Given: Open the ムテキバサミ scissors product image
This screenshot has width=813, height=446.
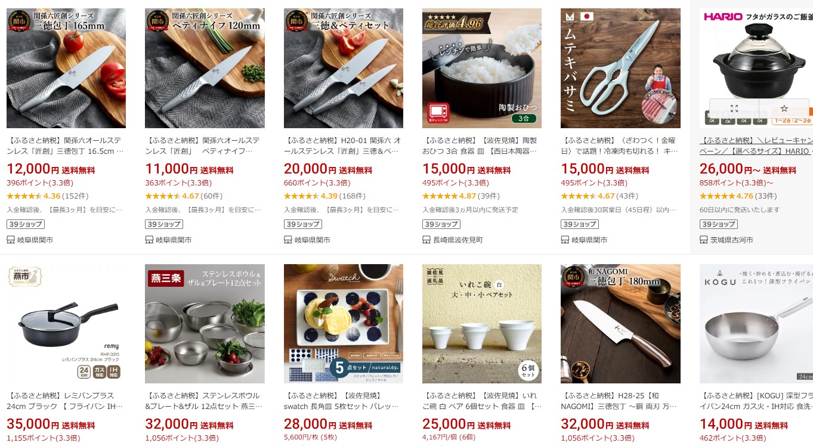Looking at the screenshot, I should coord(620,68).
